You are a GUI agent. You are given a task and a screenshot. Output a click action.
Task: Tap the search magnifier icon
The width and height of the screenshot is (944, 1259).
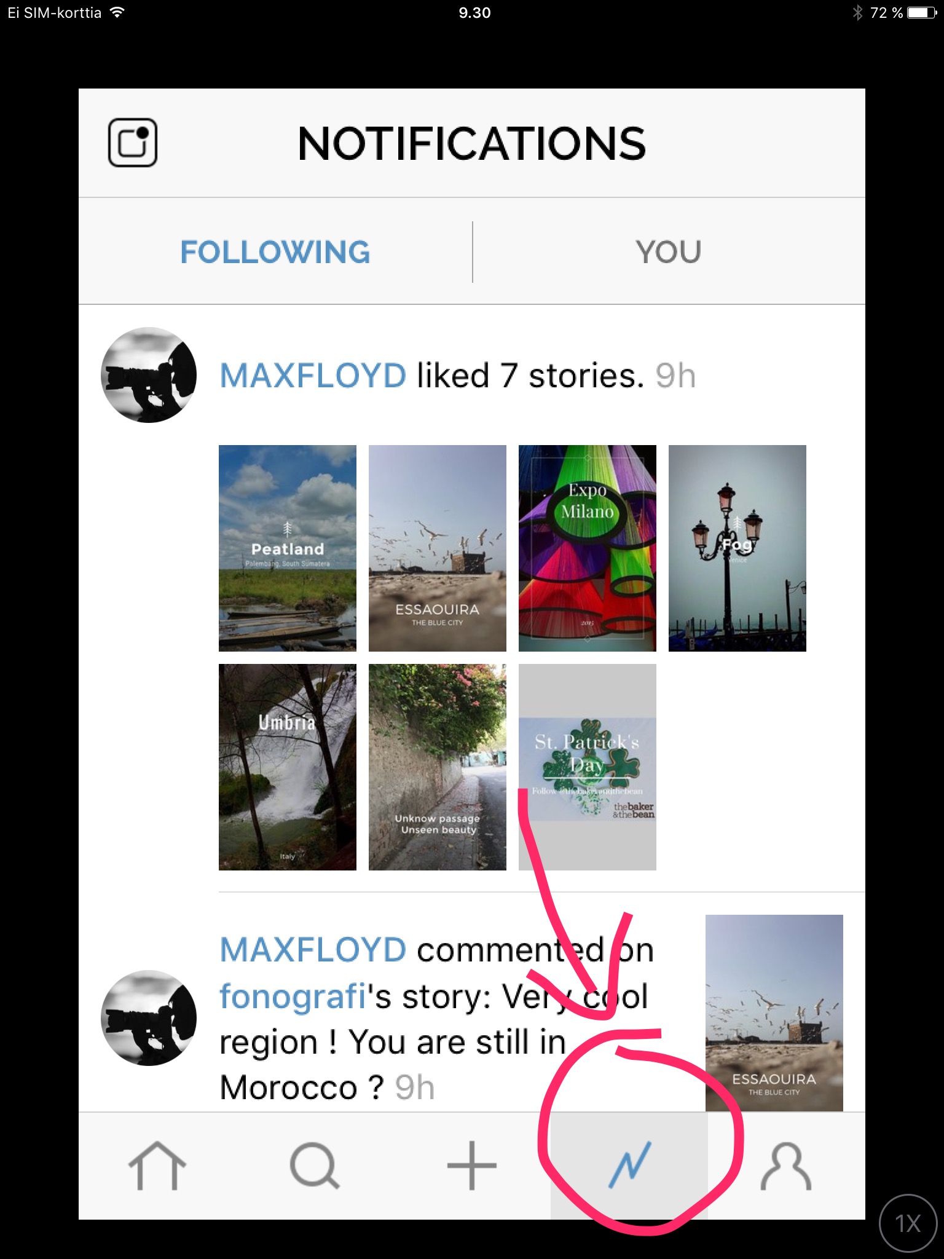pyautogui.click(x=314, y=1166)
